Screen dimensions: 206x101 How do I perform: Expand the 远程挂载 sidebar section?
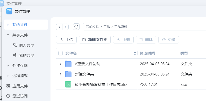pyautogui.click(x=8, y=76)
